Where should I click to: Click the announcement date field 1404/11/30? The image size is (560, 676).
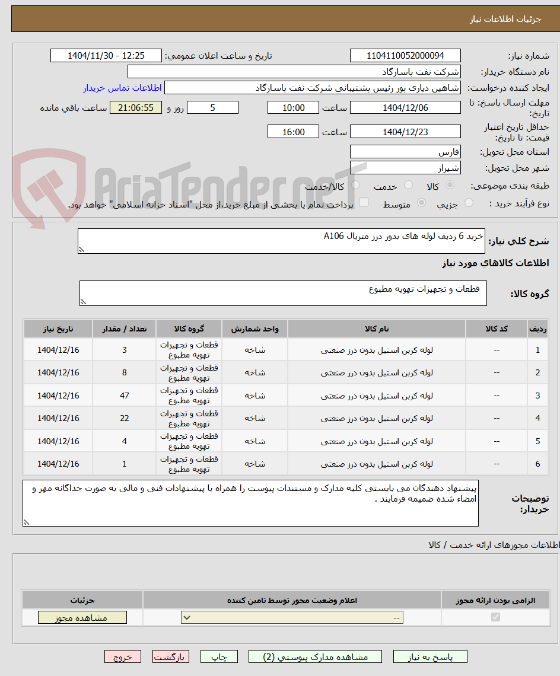point(106,56)
